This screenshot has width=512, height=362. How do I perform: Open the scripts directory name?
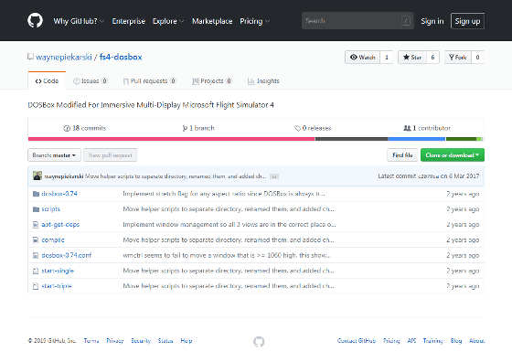[51, 209]
